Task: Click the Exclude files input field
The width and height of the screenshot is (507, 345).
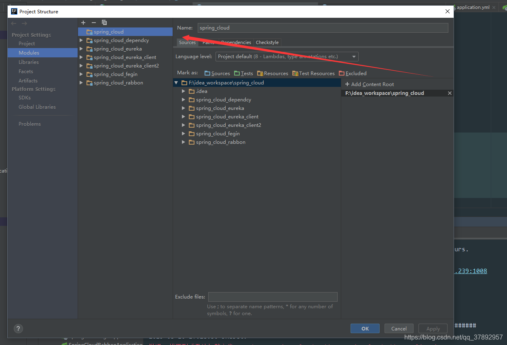Action: [273, 297]
